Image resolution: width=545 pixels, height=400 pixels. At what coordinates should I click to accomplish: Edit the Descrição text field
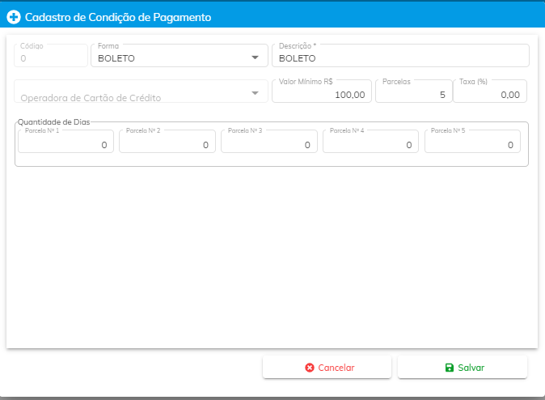pos(400,55)
